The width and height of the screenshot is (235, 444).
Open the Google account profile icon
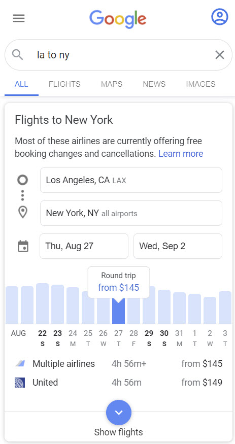pos(219,17)
